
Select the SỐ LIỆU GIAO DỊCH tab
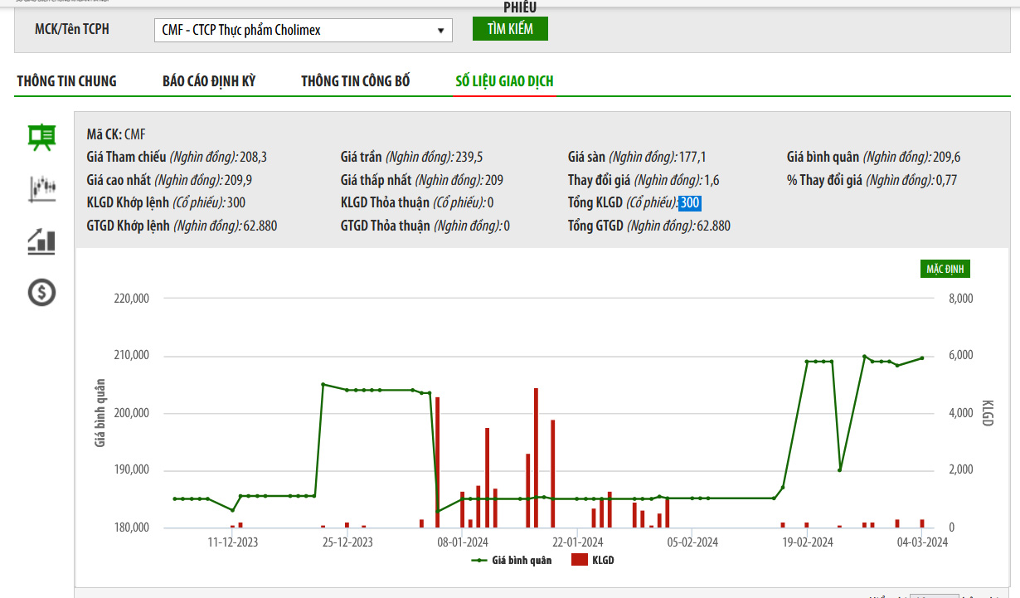point(504,81)
